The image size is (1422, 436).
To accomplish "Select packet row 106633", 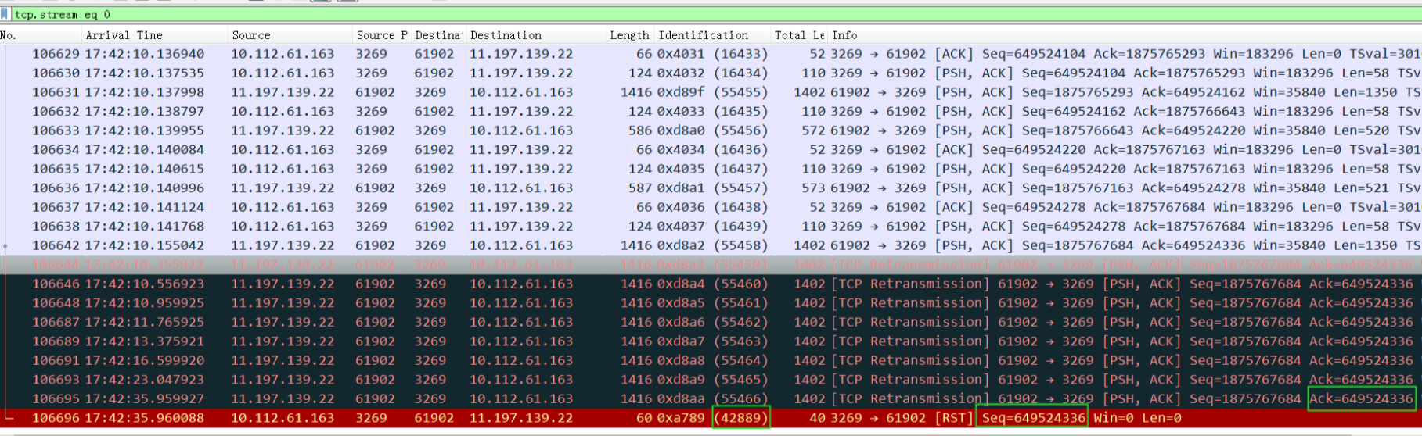I will pyautogui.click(x=711, y=130).
